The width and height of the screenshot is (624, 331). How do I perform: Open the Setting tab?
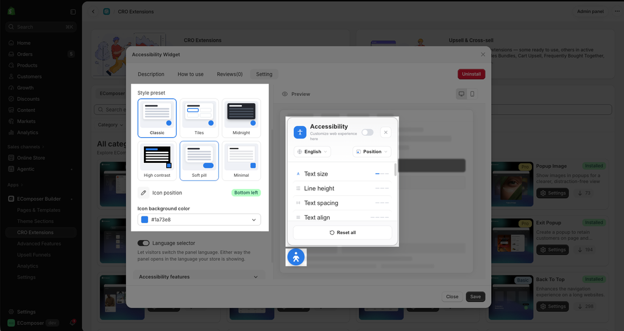[264, 74]
